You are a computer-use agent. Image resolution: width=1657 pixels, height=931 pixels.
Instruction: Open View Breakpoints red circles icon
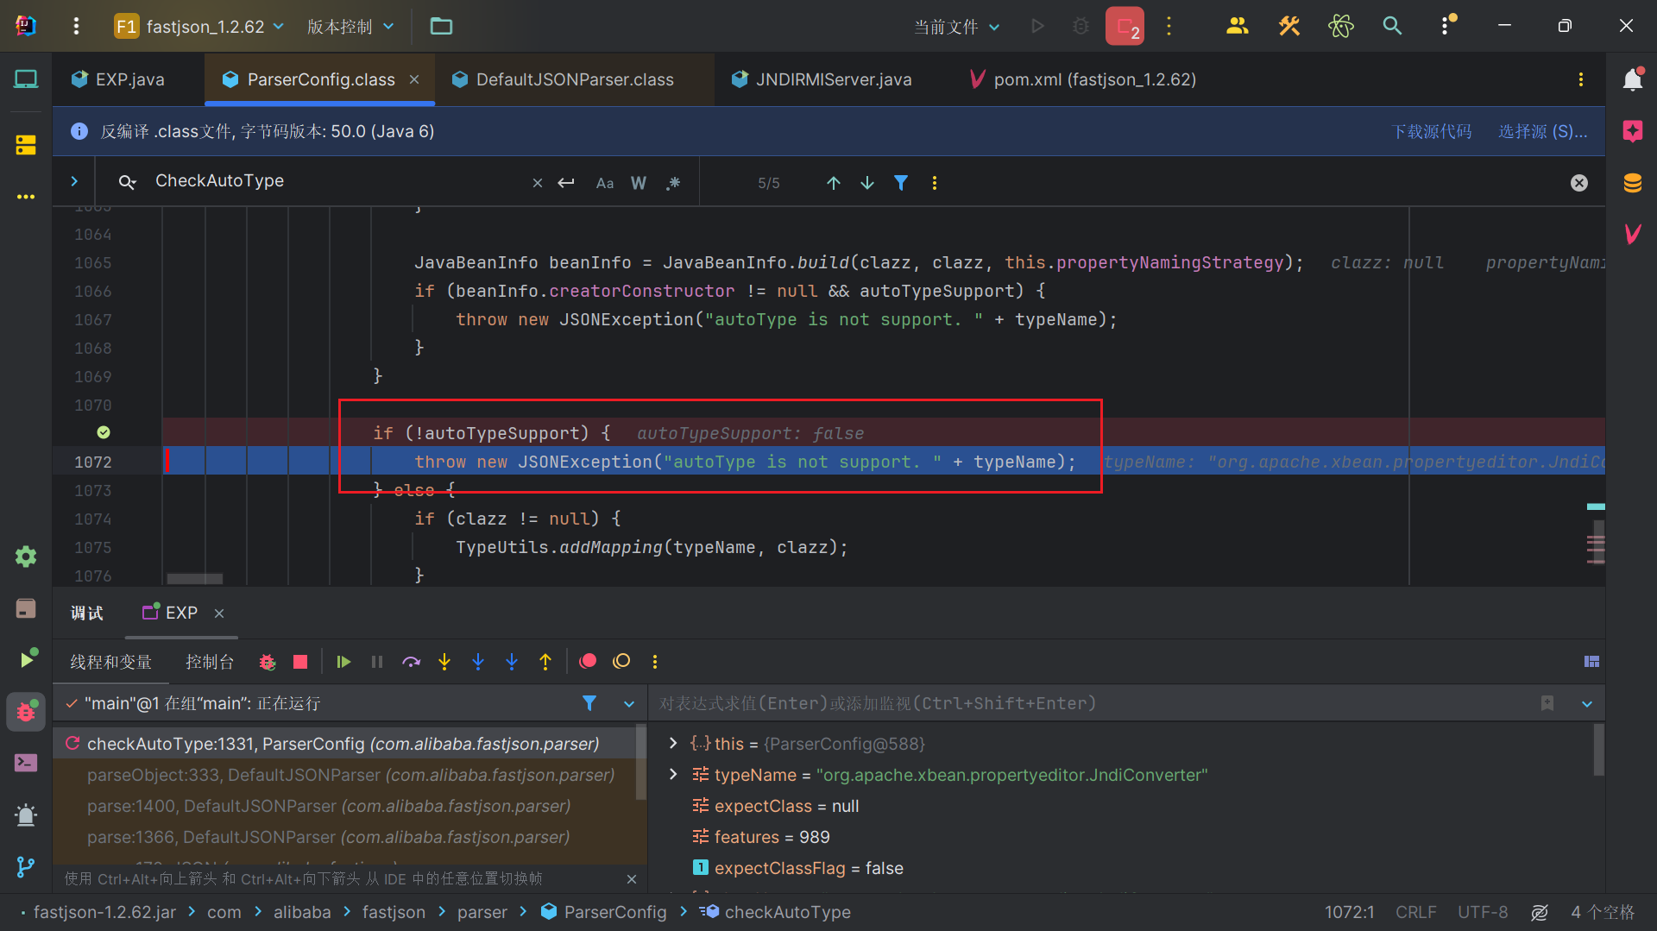[588, 662]
